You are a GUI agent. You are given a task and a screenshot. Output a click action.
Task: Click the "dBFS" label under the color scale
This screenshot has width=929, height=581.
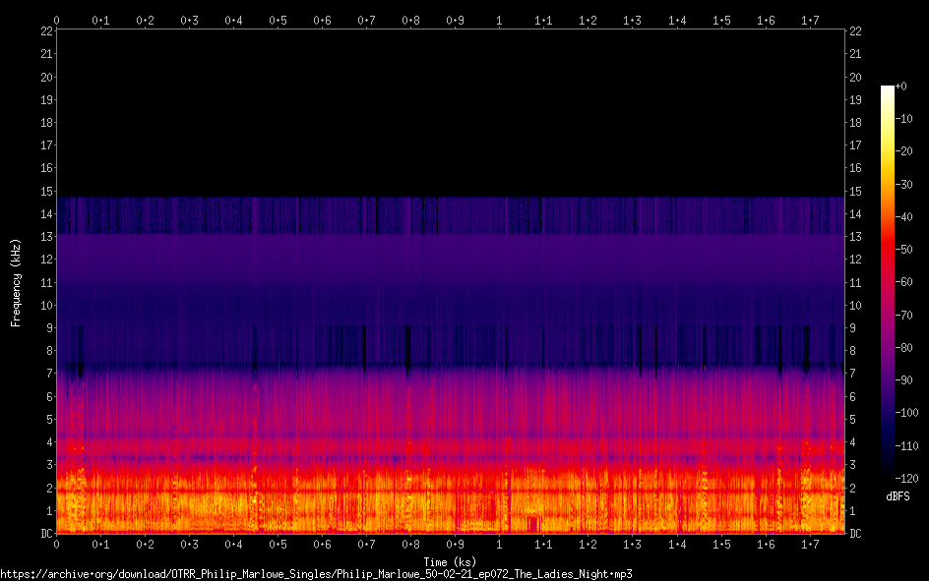click(898, 497)
